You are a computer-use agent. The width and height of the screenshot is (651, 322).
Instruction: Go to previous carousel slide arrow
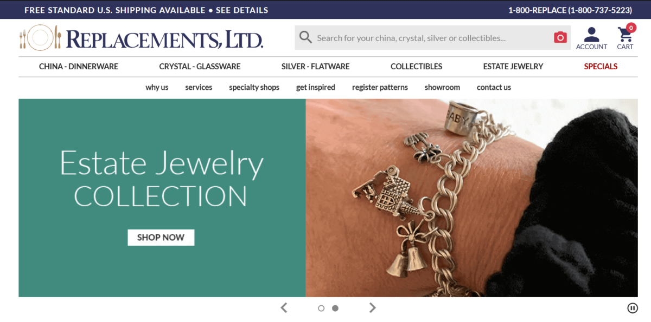[284, 308]
